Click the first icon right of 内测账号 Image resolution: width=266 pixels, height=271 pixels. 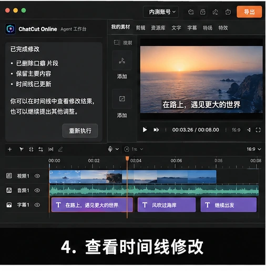pyautogui.click(x=191, y=12)
